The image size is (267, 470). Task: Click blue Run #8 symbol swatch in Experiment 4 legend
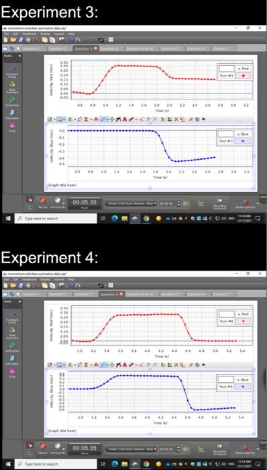coord(243,387)
